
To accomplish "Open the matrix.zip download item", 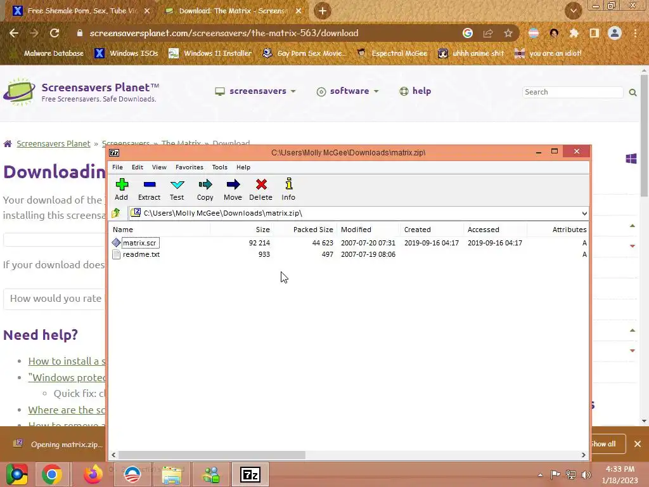I will 58,445.
